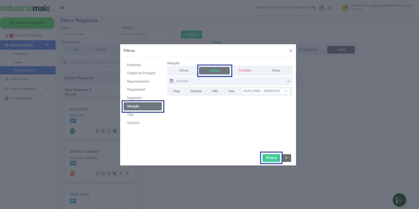Click Incluir Novo Negócio button
The width and height of the screenshot is (419, 209).
[27, 23]
